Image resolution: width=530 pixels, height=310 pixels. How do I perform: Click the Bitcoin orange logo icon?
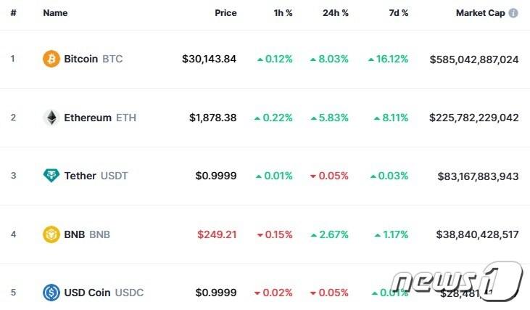51,59
